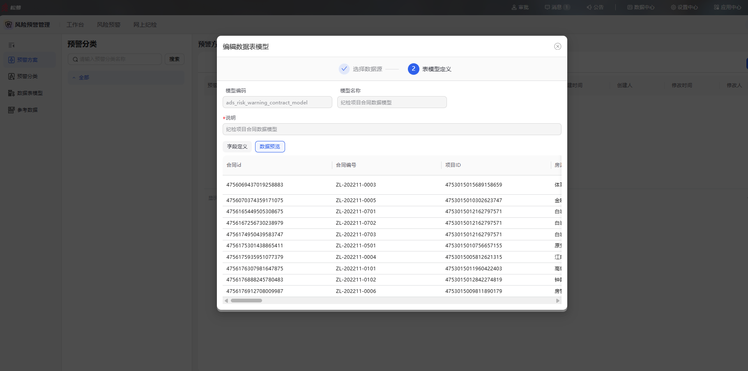Click the table's right scroll arrow

coord(558,301)
